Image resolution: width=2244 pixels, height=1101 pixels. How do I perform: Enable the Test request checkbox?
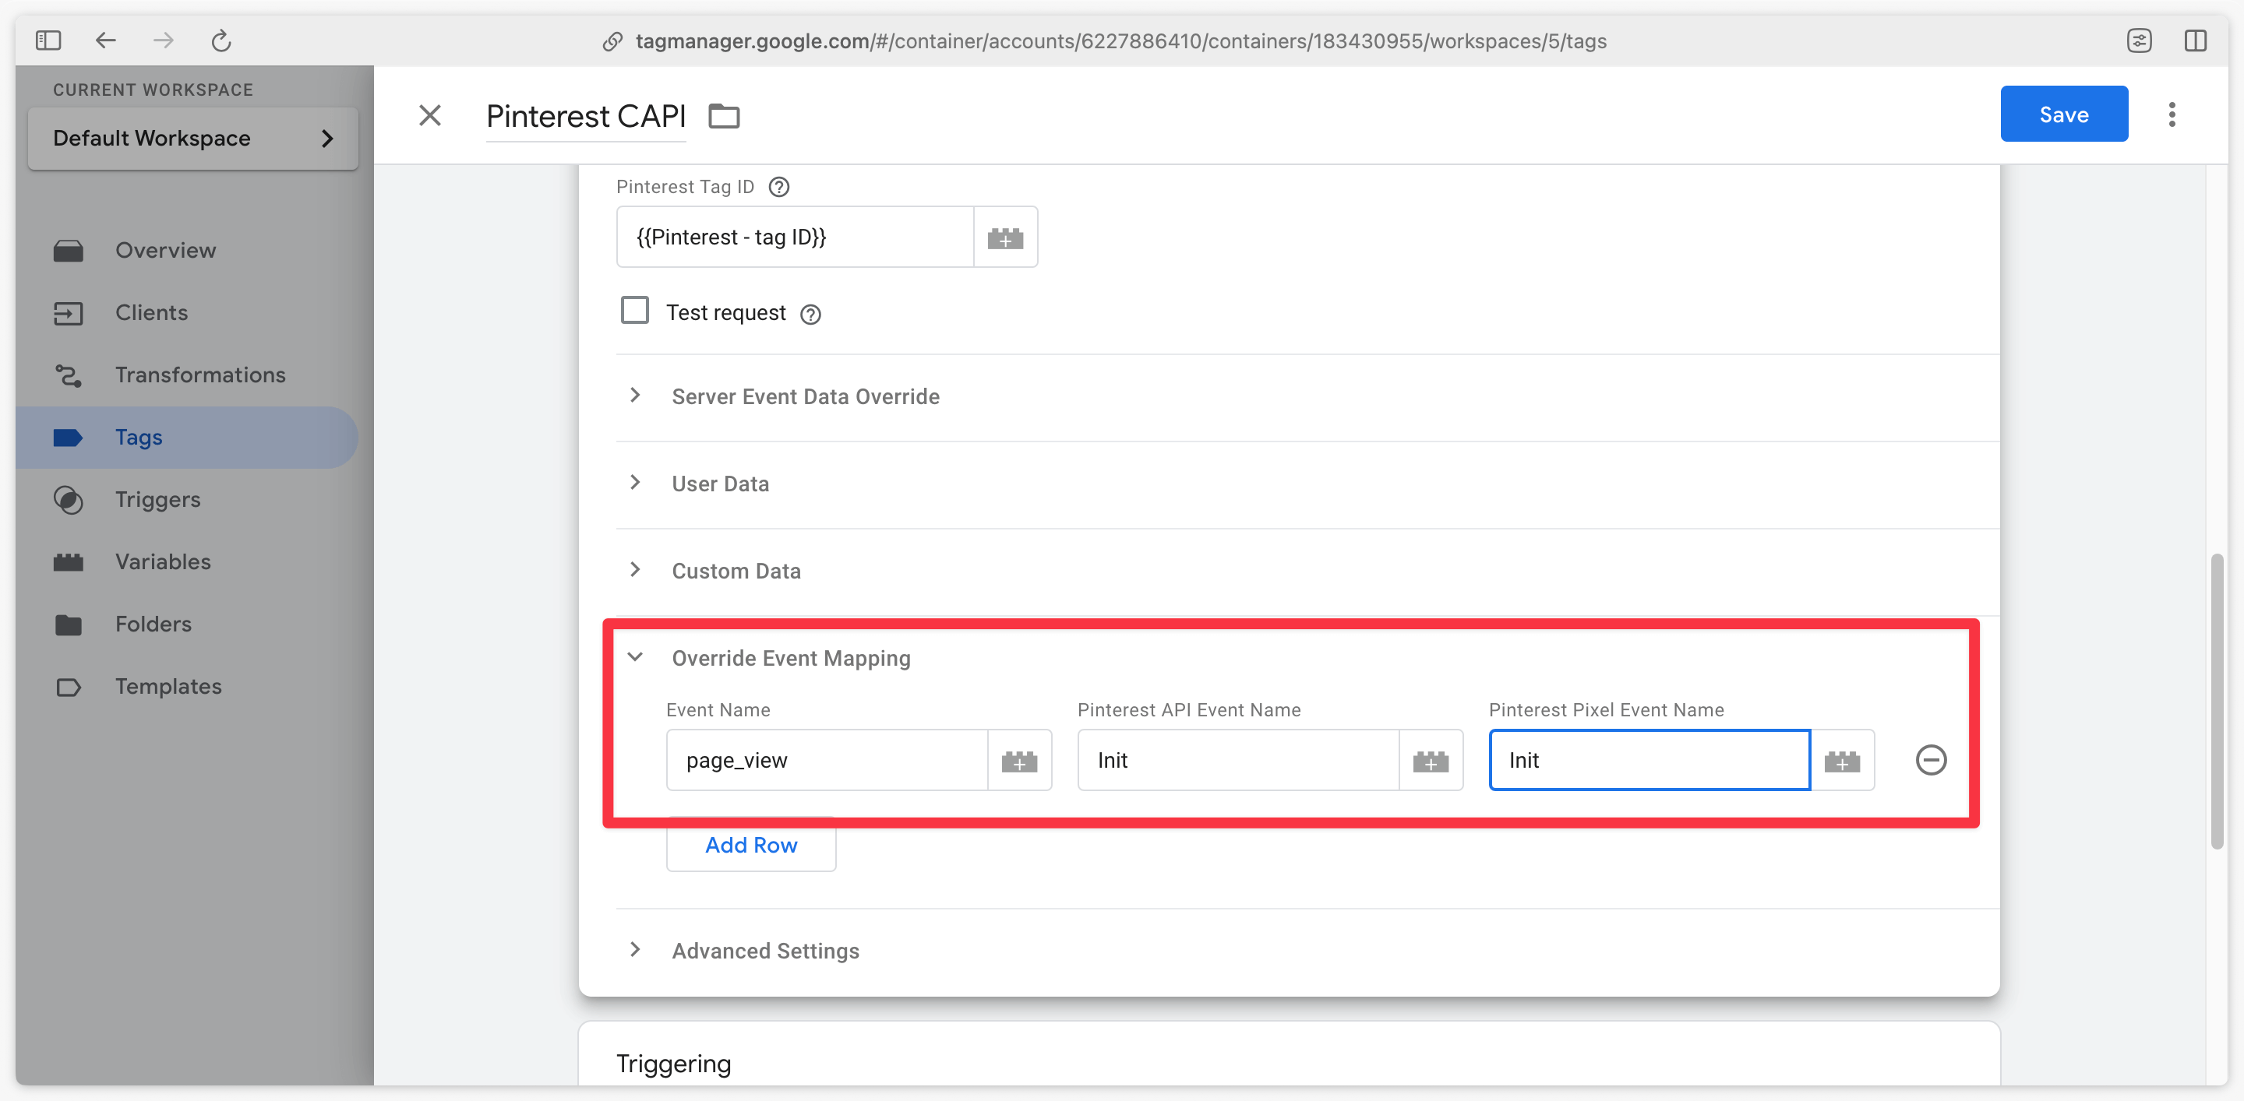click(634, 311)
